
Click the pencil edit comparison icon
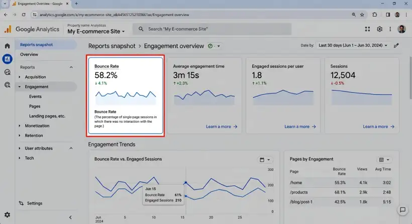pyautogui.click(x=396, y=46)
